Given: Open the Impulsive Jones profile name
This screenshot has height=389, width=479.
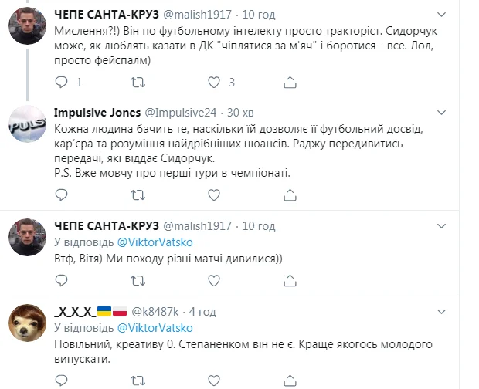Looking at the screenshot, I should [97, 113].
